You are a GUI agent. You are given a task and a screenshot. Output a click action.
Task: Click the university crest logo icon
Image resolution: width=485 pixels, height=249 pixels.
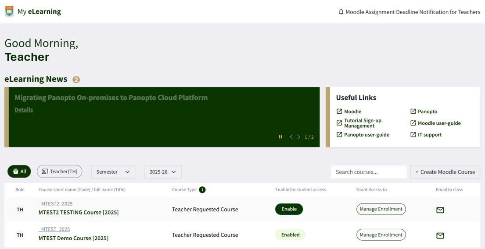[x=9, y=11]
